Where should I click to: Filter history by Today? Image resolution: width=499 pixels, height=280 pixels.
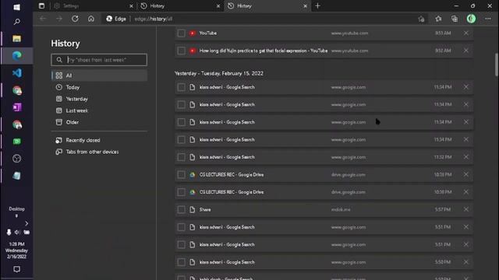pos(99,87)
